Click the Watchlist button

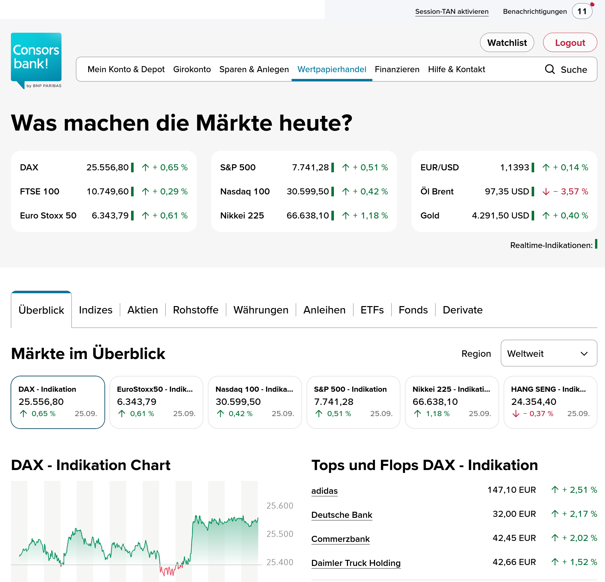pyautogui.click(x=507, y=42)
